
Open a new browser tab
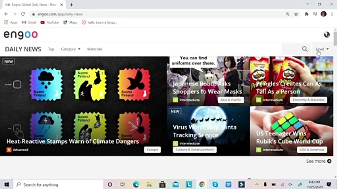(71, 5)
